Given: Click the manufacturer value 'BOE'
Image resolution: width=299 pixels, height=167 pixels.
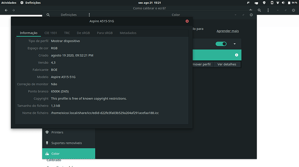Looking at the screenshot, I should [x=54, y=70].
